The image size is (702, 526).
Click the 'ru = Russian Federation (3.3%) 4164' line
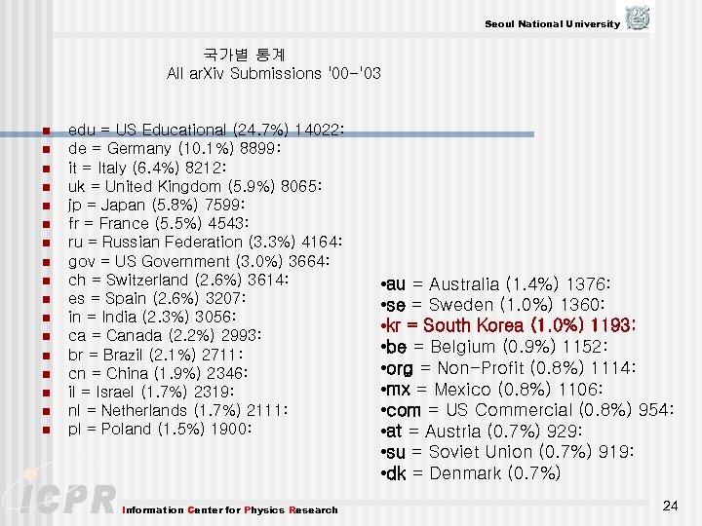click(x=205, y=242)
